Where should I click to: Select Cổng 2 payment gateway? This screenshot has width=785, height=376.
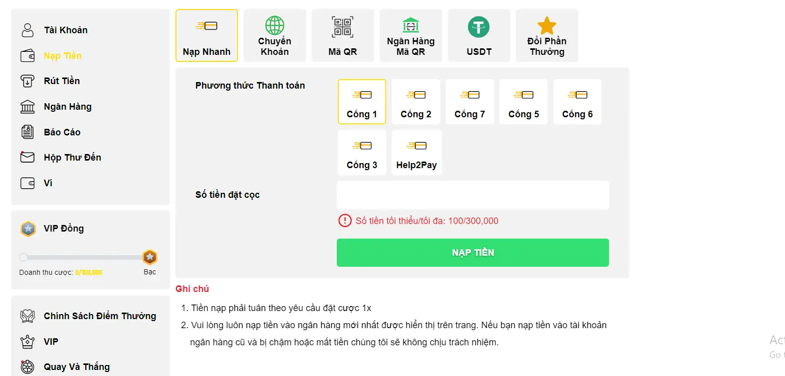click(x=415, y=101)
